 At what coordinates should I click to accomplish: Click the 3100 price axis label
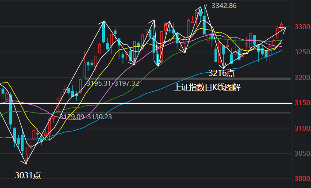(x=303, y=128)
